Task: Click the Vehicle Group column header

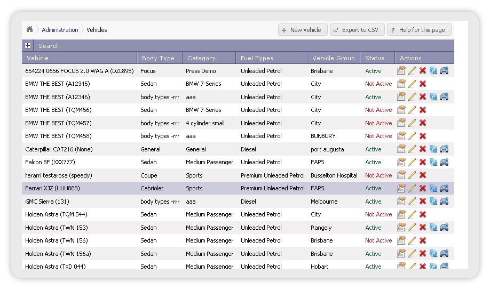Action: tap(334, 58)
